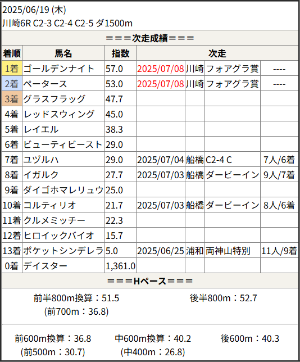Click ポケットシンデレラ's 両神山特別 race name
The height and width of the screenshot is (362, 300).
click(228, 251)
